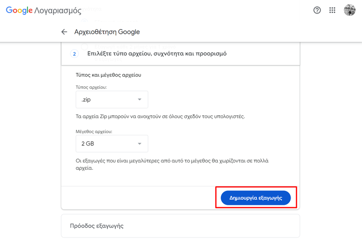This screenshot has height=241, width=362.
Task: Click the Λογαριασμός header text
Action: coord(58,11)
